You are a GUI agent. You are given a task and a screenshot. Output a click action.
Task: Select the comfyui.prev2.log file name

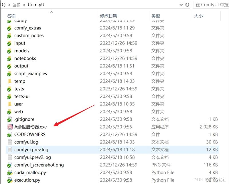(x=33, y=157)
